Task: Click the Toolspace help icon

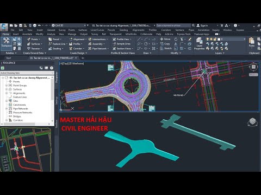Action: coord(52,68)
